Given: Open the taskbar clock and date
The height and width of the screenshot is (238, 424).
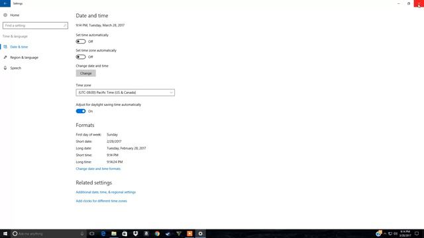Looking at the screenshot, I should (405, 233).
